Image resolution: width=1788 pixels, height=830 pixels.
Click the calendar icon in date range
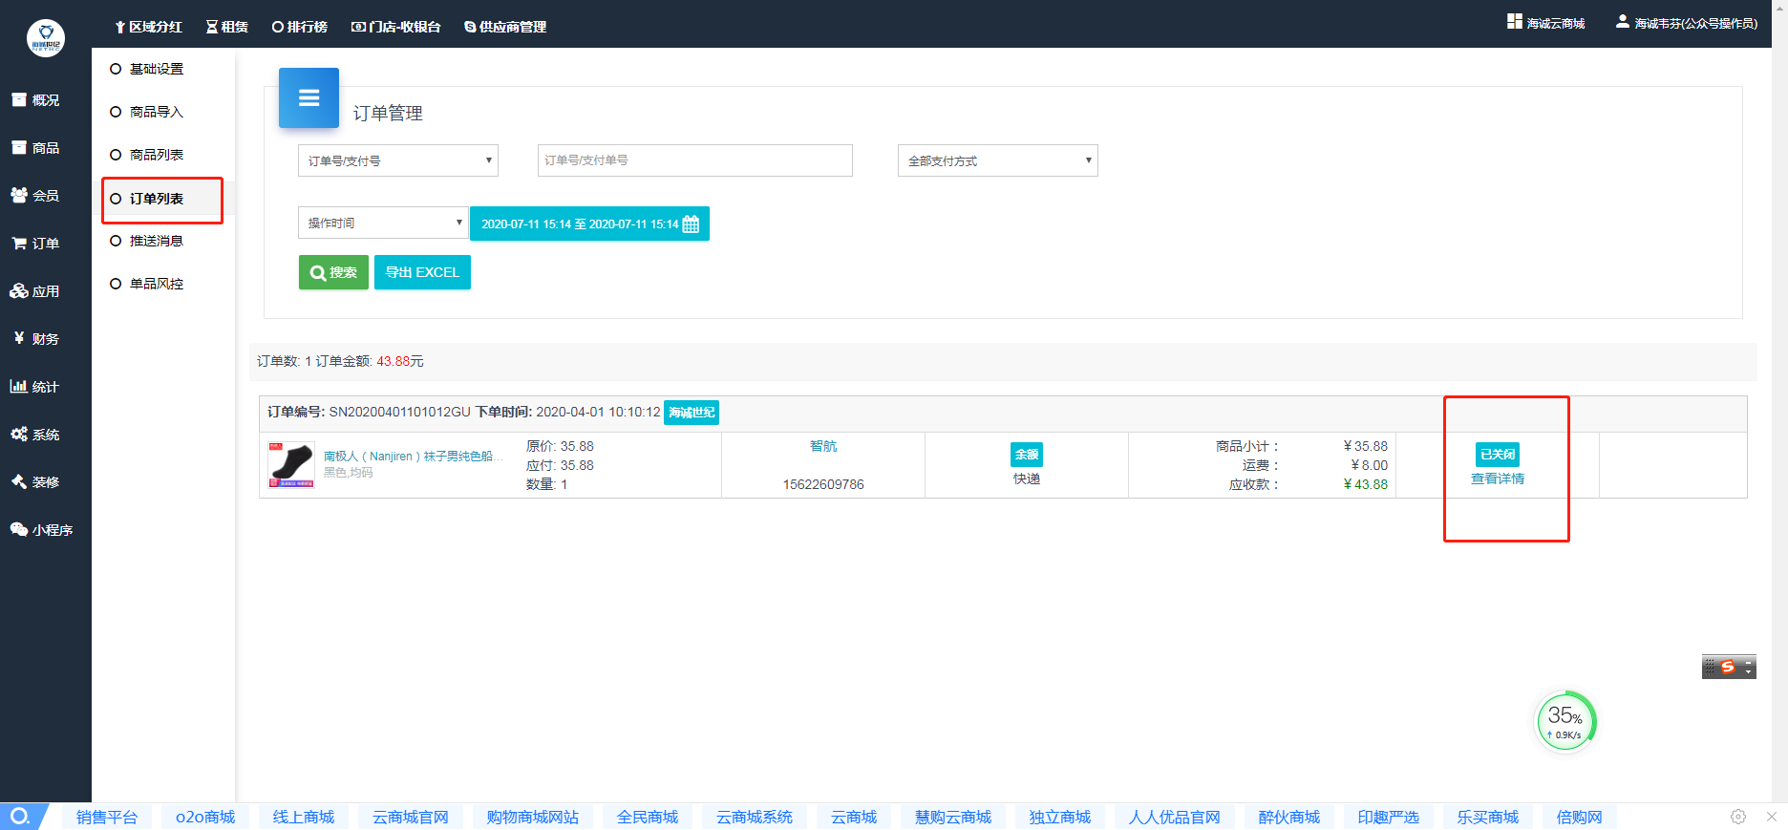coord(691,224)
